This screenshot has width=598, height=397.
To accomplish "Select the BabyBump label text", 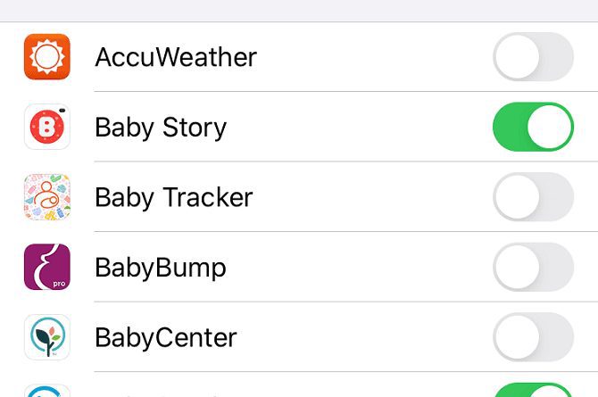I will [161, 269].
